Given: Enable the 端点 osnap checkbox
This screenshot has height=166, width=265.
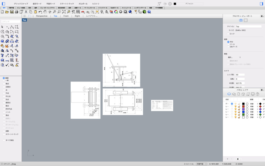Looking at the screenshot, I should 4,84.
